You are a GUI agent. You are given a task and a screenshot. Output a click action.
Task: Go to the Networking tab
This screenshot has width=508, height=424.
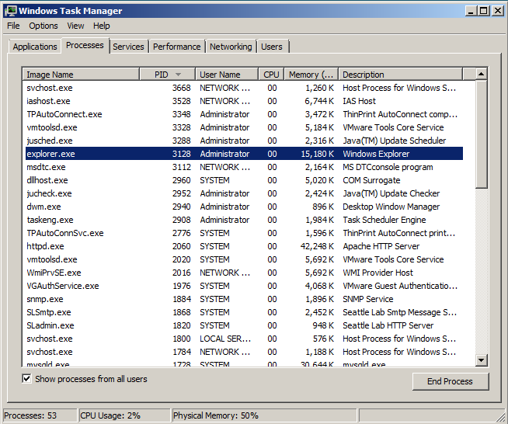click(231, 47)
